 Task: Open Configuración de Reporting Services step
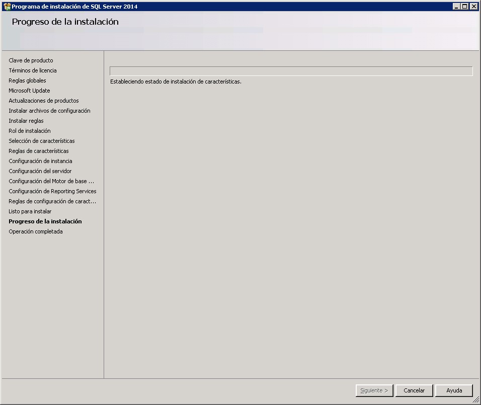point(52,191)
